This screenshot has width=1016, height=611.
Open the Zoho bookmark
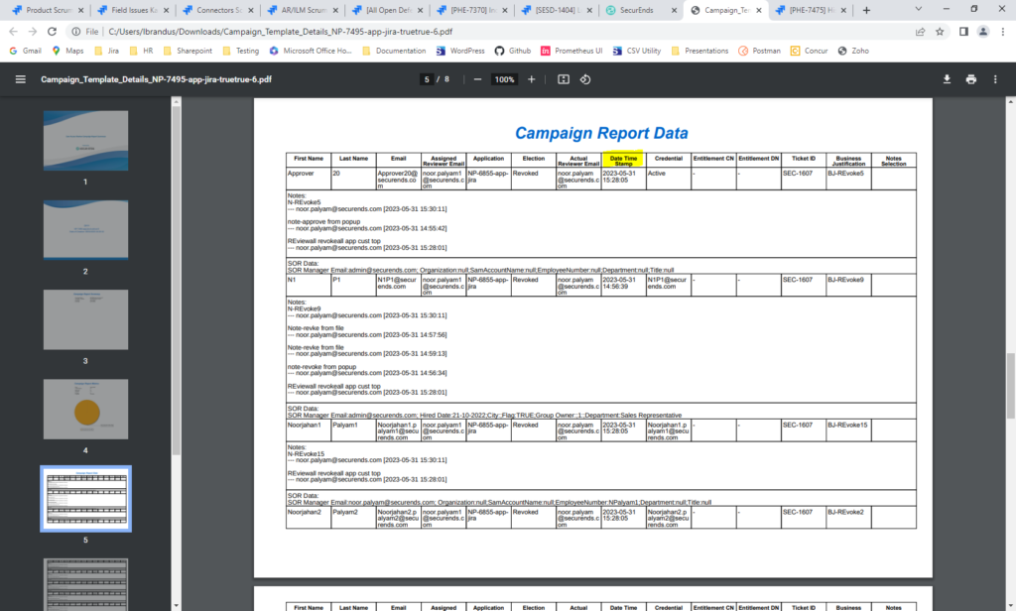853,51
